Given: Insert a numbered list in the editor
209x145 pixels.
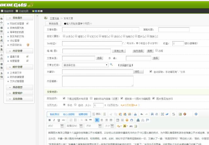Looking at the screenshot, I should pos(71,120).
